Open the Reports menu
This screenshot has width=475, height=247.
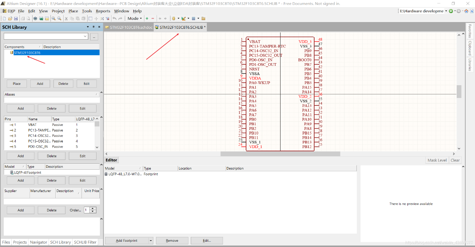103,11
